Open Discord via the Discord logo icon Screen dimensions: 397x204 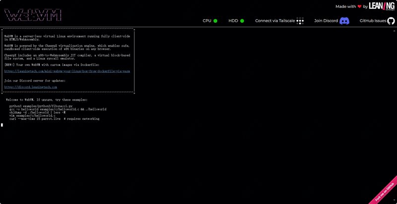pyautogui.click(x=344, y=21)
